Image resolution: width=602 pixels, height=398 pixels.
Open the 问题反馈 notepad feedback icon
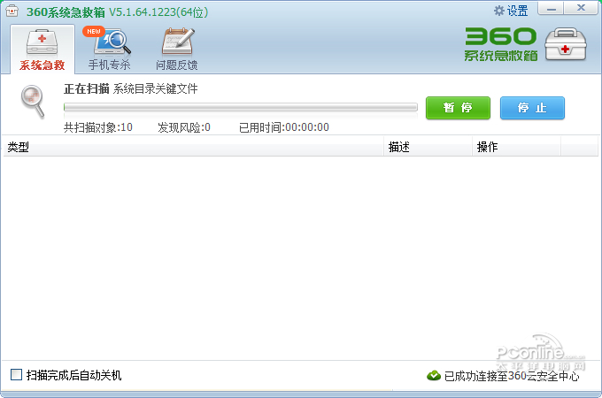coord(178,41)
